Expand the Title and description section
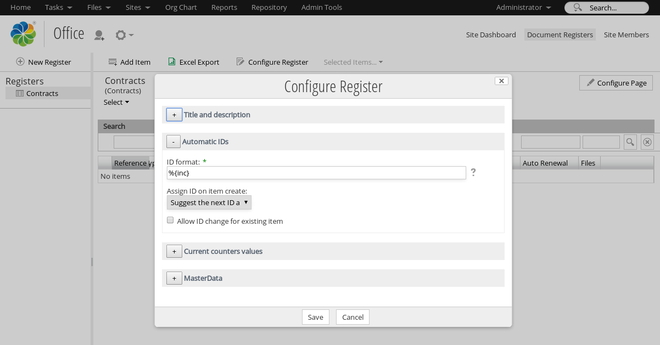This screenshot has width=660, height=345. pyautogui.click(x=174, y=115)
